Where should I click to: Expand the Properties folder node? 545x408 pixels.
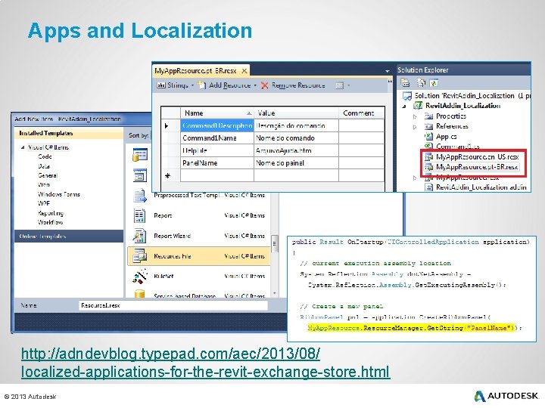415,116
